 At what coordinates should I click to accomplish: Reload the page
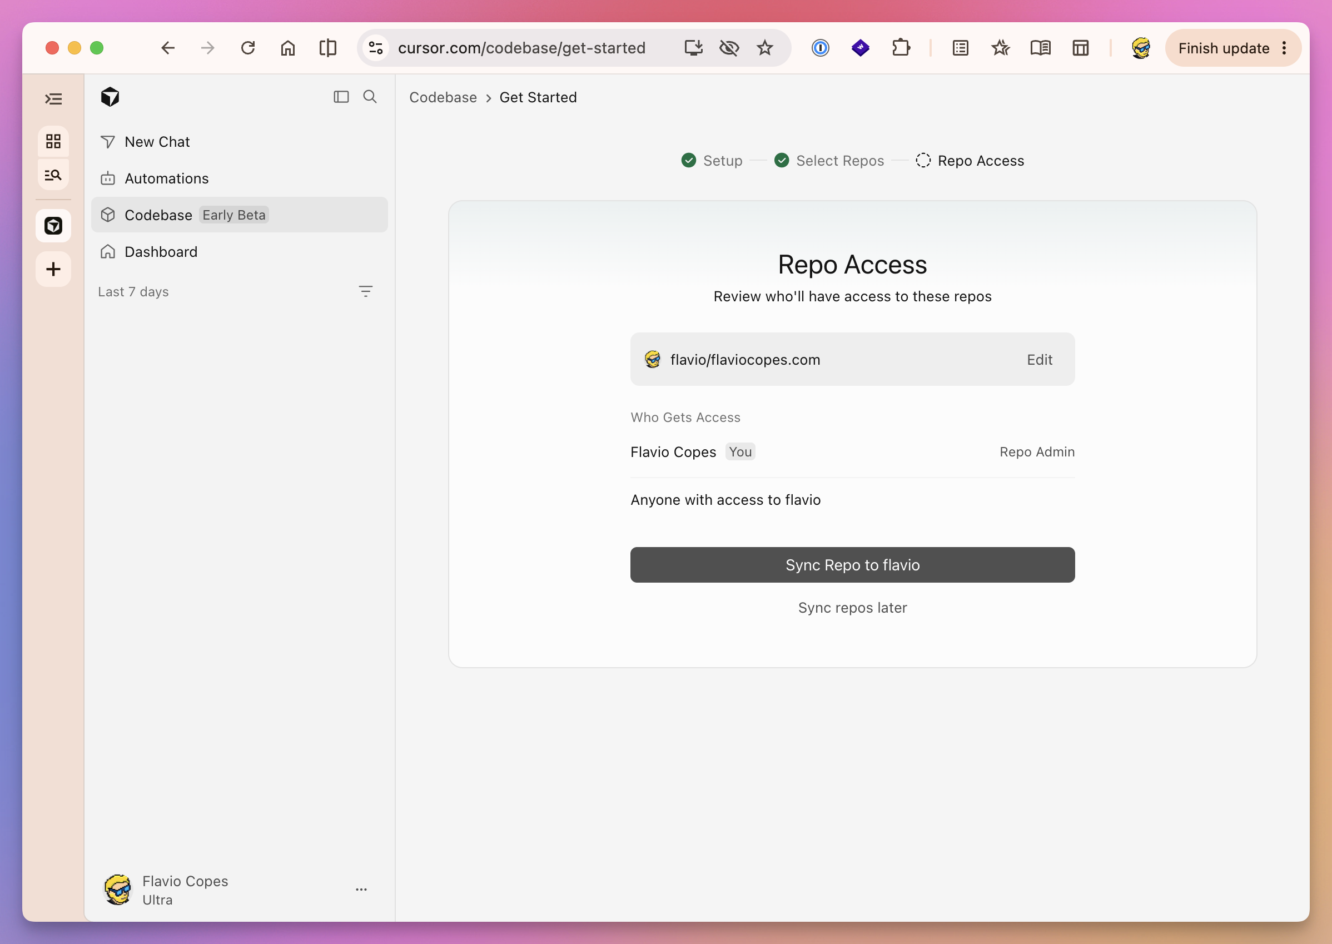tap(248, 48)
